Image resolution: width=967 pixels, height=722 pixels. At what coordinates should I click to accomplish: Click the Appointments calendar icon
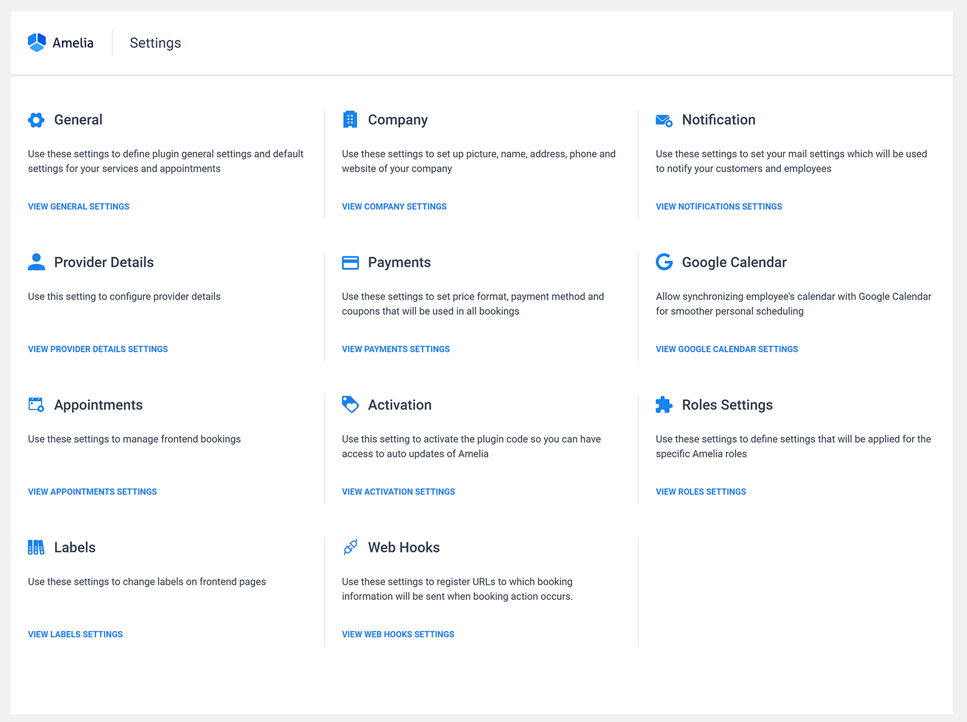click(36, 404)
